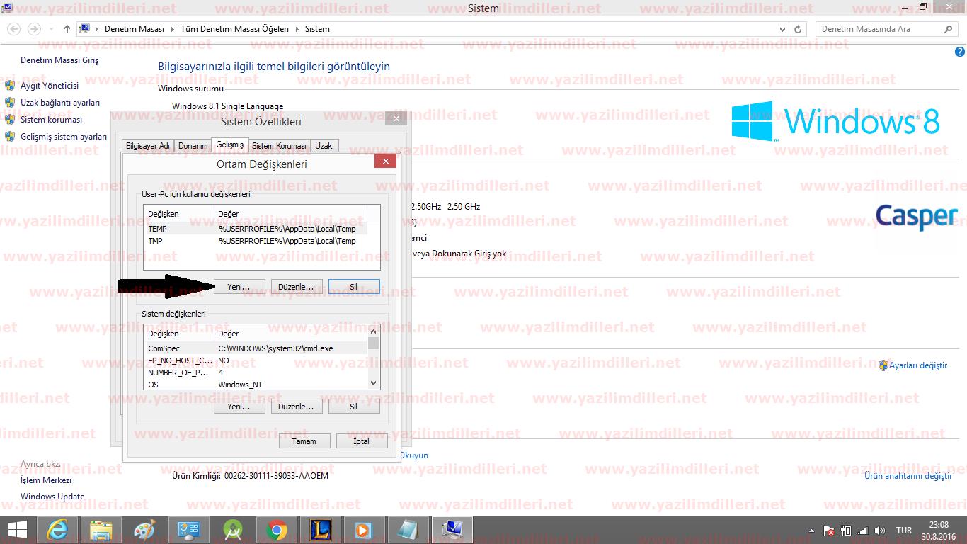Click Düzenle under Sistem değişkenleri

pos(296,407)
